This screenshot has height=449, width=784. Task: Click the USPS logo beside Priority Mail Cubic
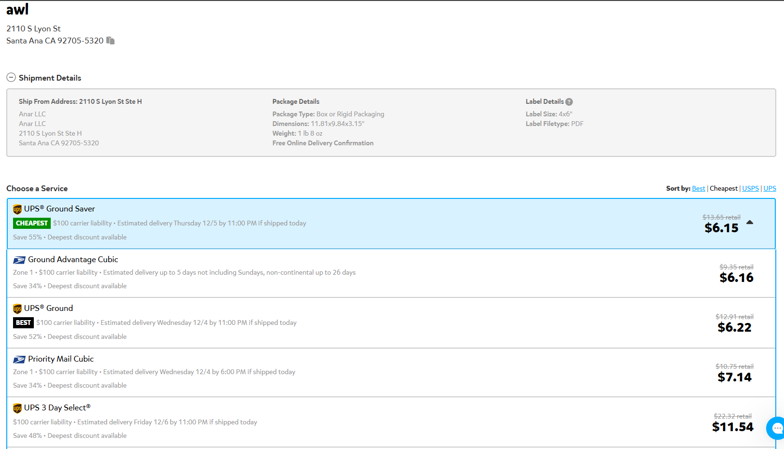coord(19,360)
